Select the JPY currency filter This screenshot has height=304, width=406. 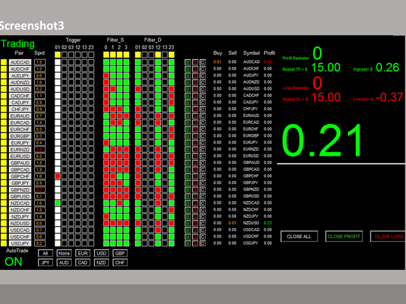(45, 262)
